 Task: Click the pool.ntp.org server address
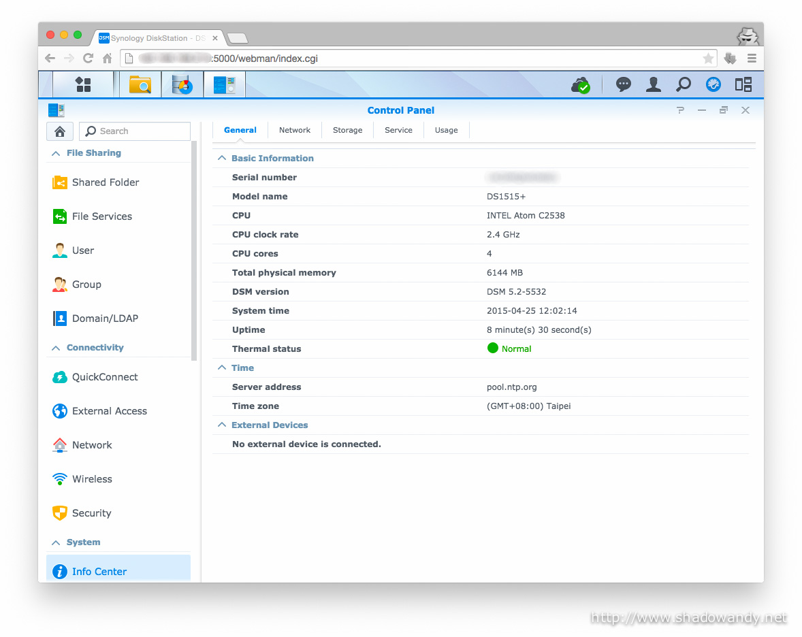511,387
